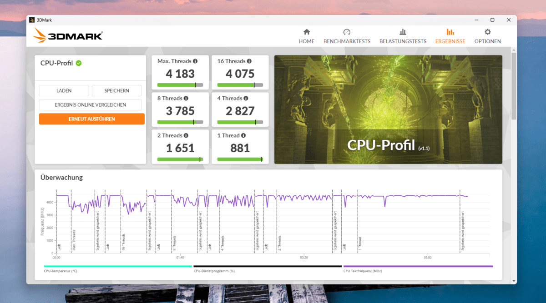Click the 01:40 time label
The width and height of the screenshot is (546, 303).
(x=180, y=258)
